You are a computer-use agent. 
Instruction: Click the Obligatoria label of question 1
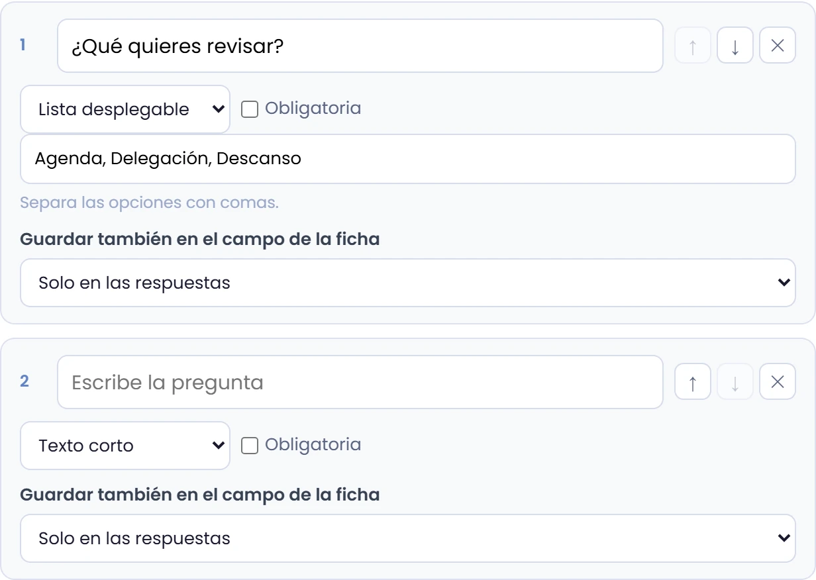point(313,108)
